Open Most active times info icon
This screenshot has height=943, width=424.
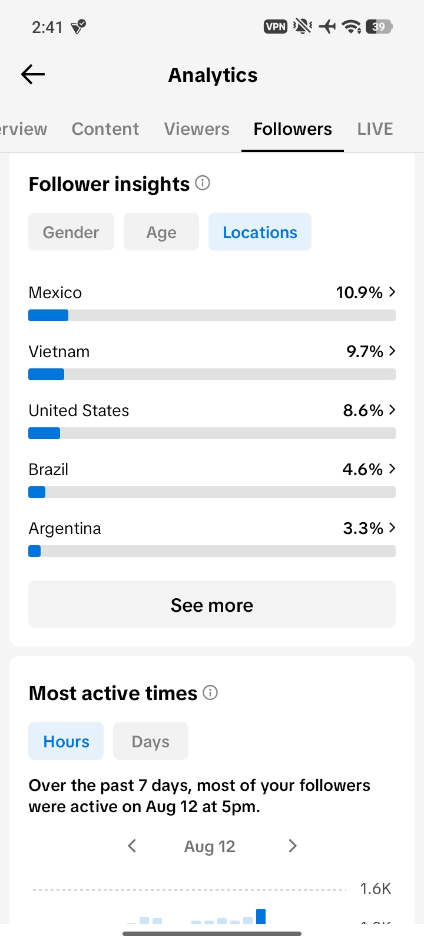210,693
